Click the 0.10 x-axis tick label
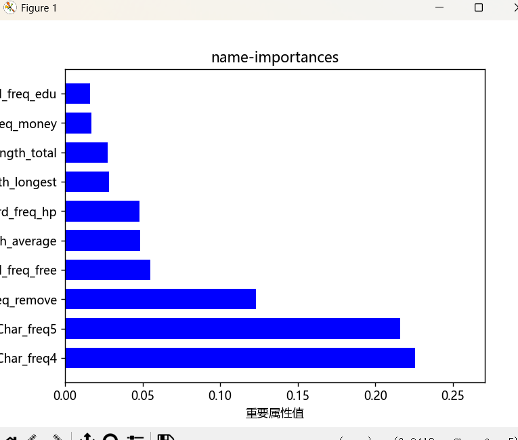The height and width of the screenshot is (440, 518). [x=220, y=395]
